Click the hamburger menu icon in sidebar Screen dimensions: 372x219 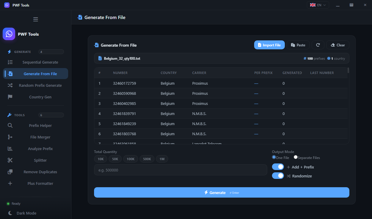click(36, 19)
